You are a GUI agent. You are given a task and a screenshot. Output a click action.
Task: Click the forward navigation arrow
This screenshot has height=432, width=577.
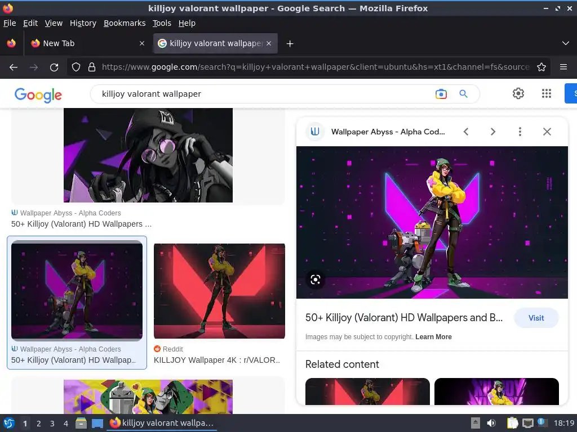click(x=34, y=67)
